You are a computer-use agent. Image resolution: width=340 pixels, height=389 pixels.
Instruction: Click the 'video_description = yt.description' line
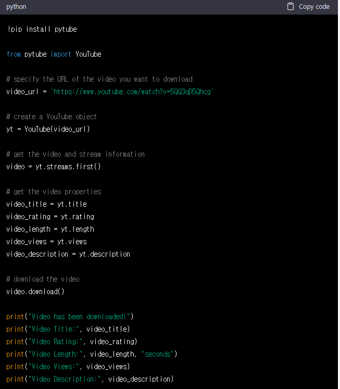point(68,254)
